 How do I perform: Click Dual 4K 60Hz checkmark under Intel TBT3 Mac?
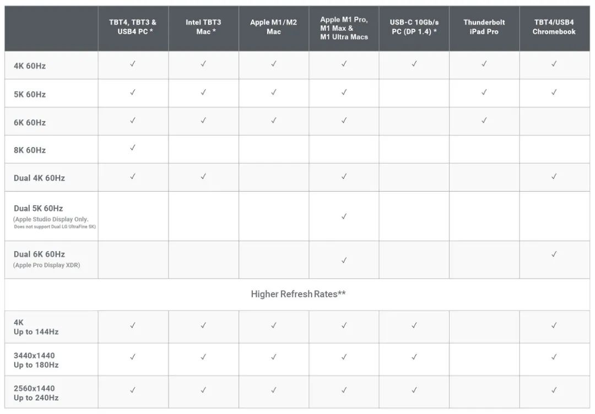click(x=203, y=177)
